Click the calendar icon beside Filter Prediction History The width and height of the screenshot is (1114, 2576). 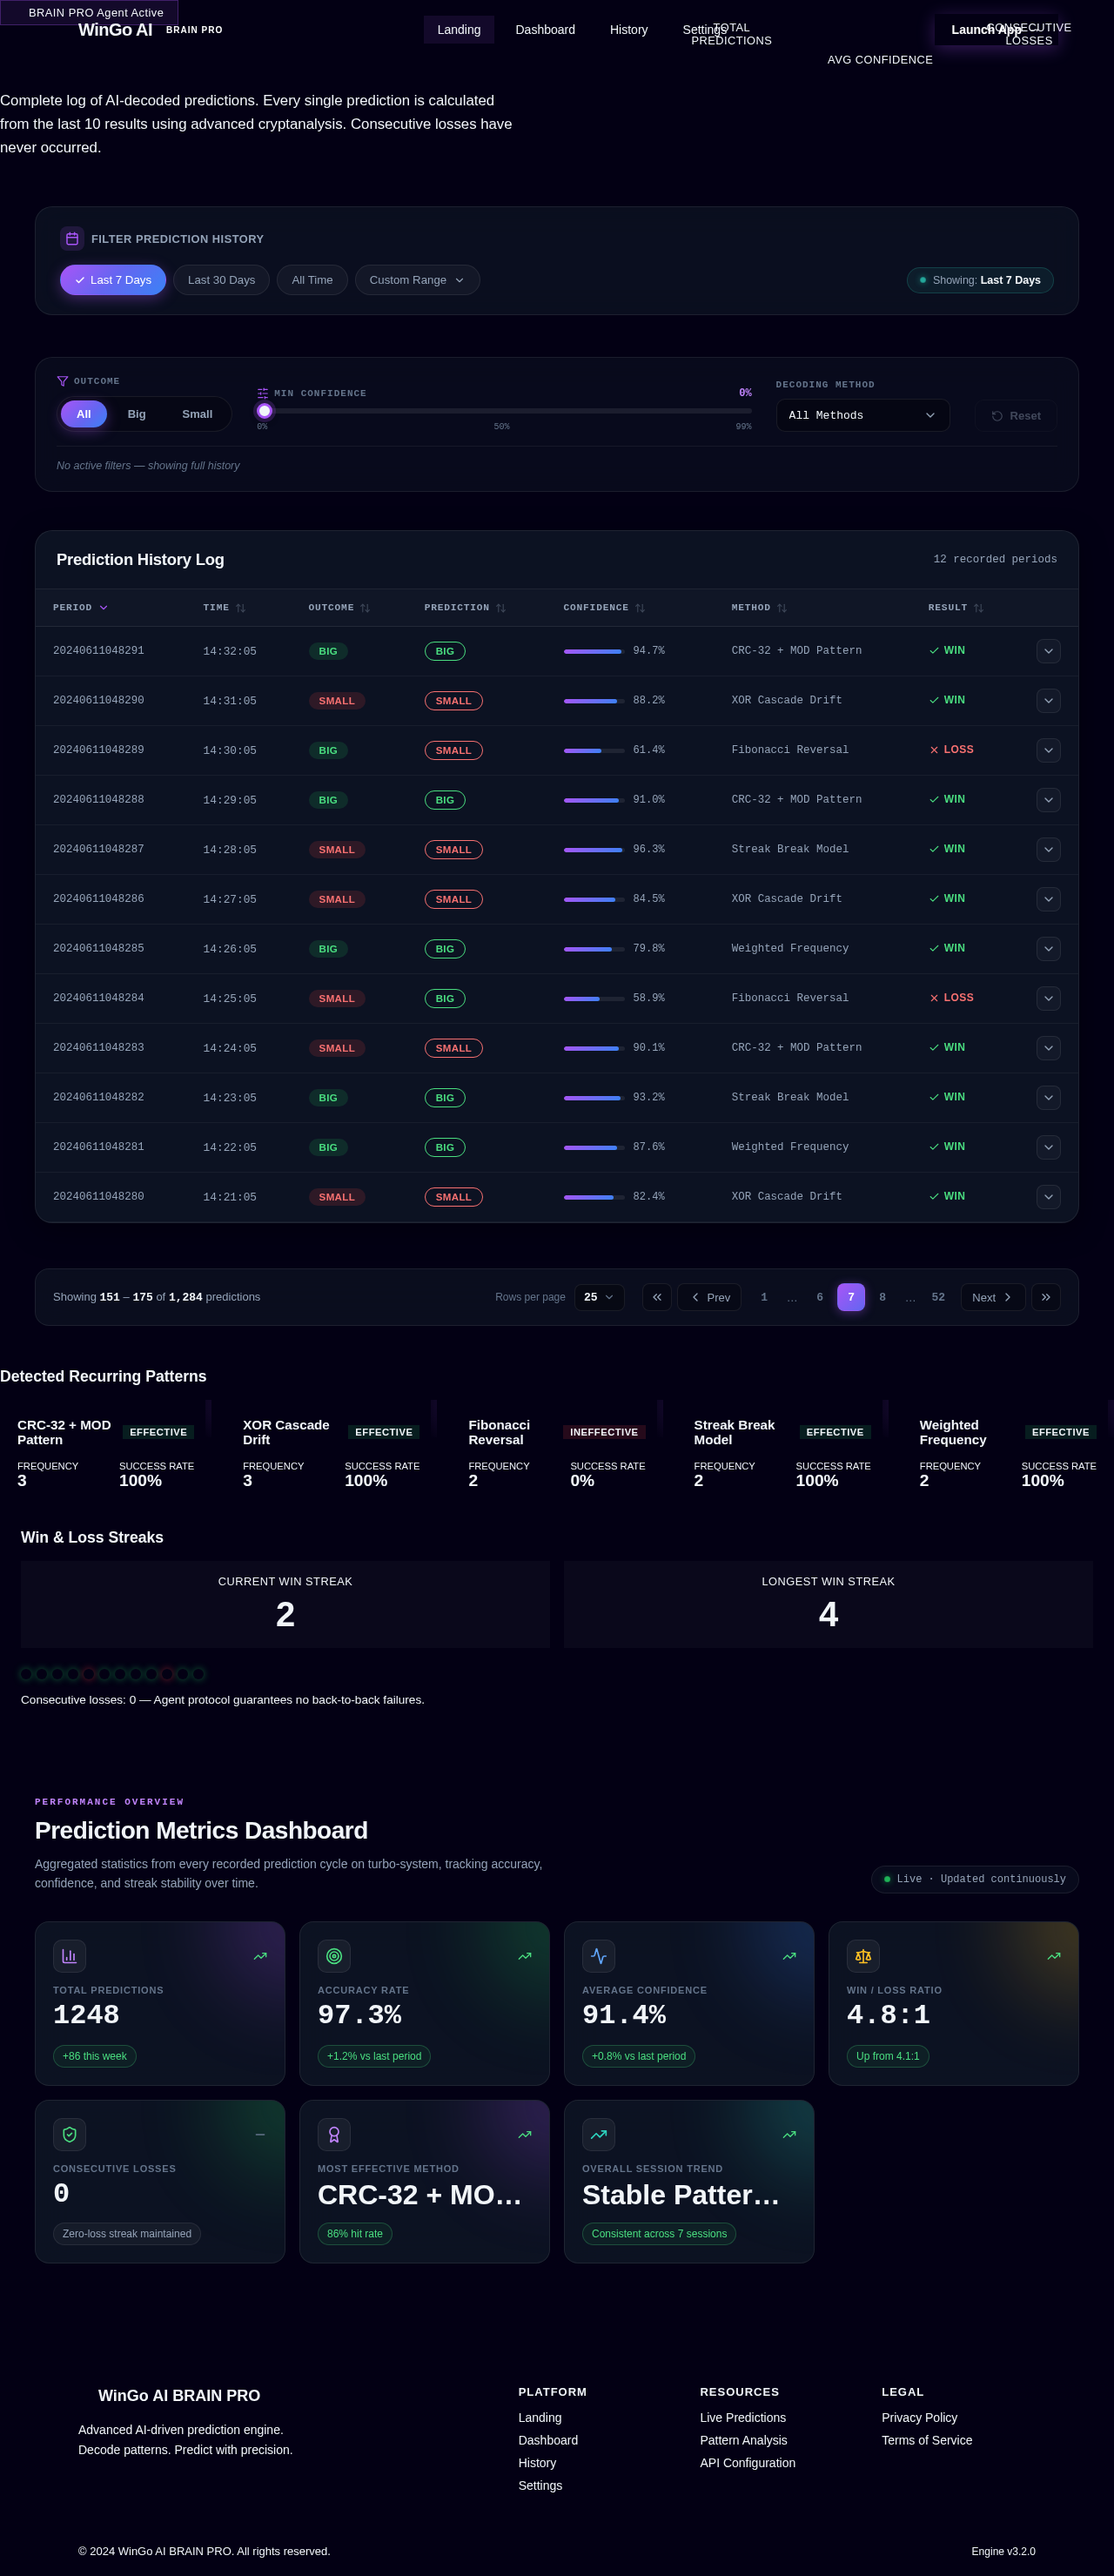pyautogui.click(x=72, y=239)
